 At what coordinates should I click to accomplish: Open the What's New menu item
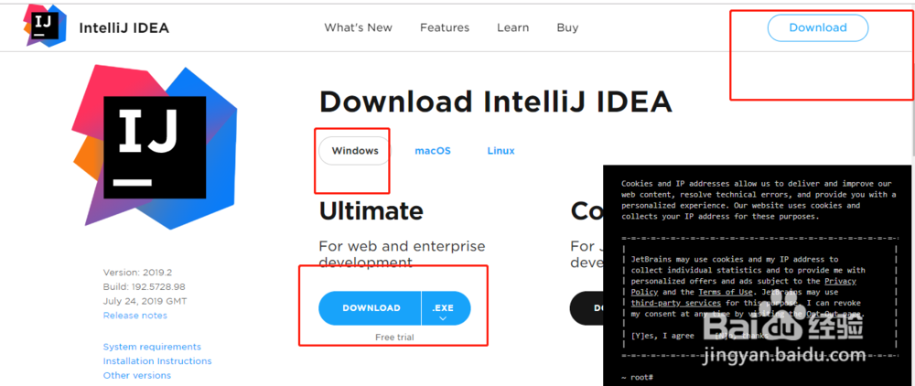click(359, 27)
